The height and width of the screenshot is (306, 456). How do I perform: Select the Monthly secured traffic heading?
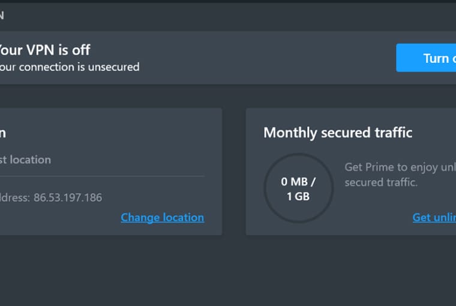(338, 133)
